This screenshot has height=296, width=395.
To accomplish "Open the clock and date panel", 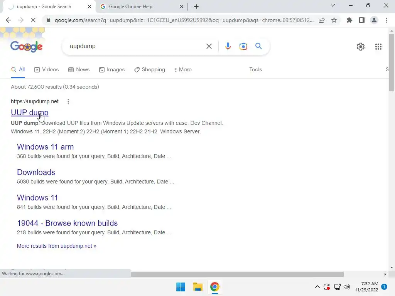I will (x=367, y=287).
